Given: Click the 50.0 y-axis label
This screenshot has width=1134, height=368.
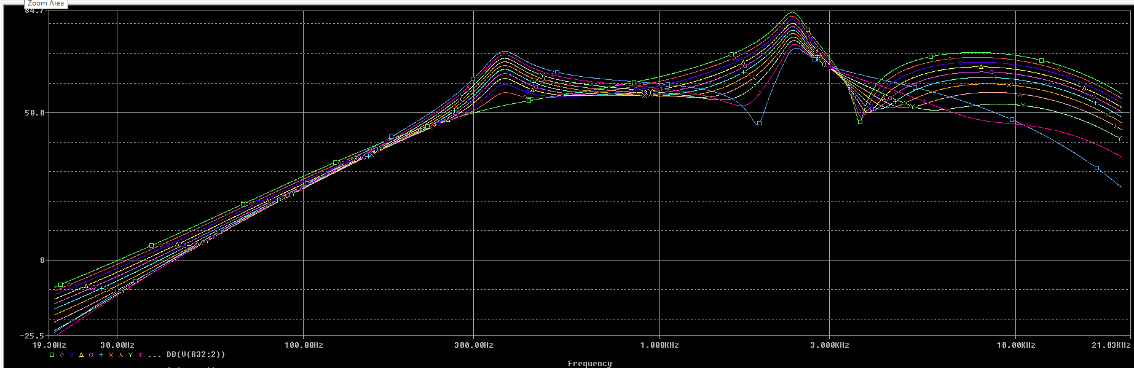Looking at the screenshot, I should 35,113.
